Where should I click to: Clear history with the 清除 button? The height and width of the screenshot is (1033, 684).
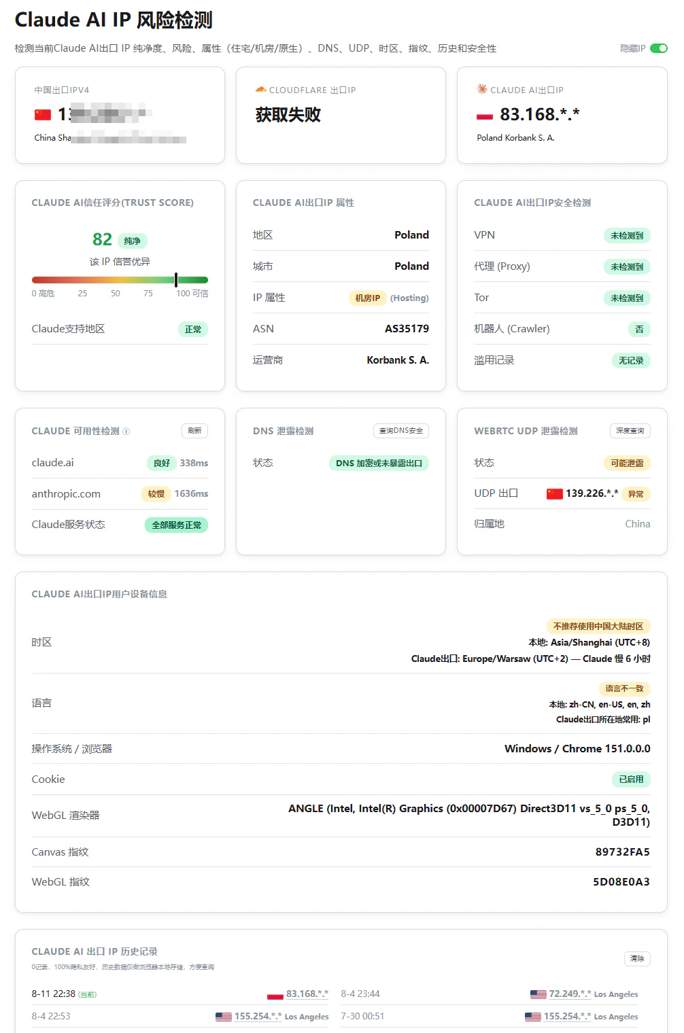[637, 958]
